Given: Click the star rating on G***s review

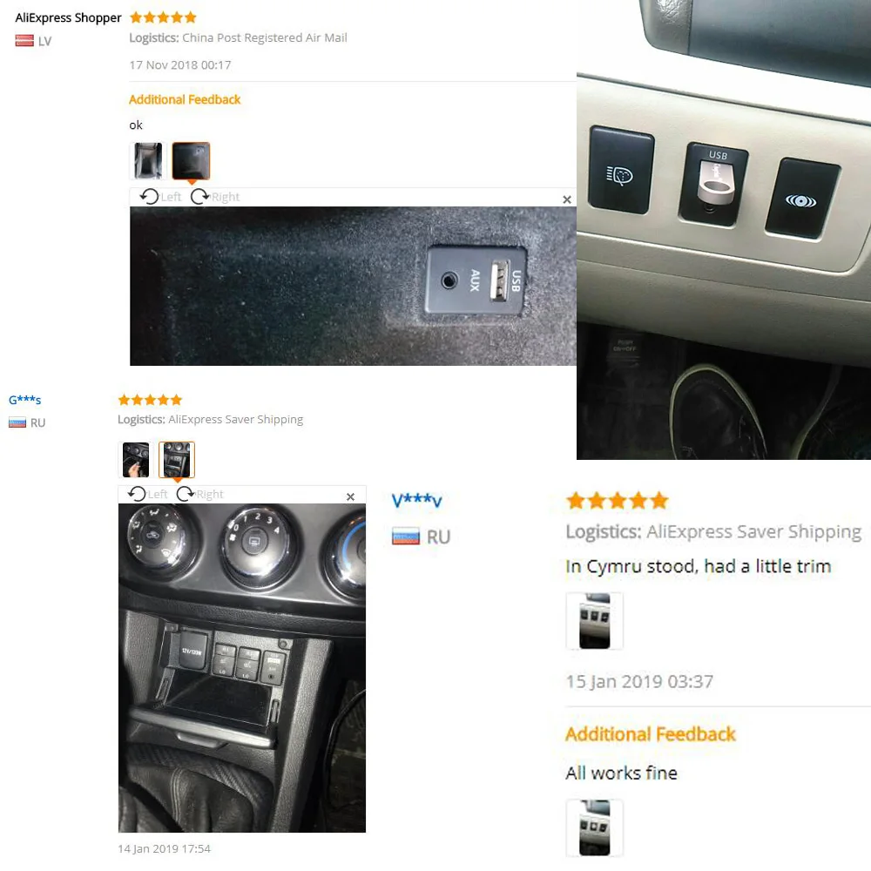Looking at the screenshot, I should pyautogui.click(x=150, y=400).
